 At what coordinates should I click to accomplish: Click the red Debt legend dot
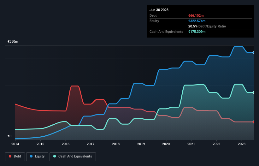click(x=10, y=156)
